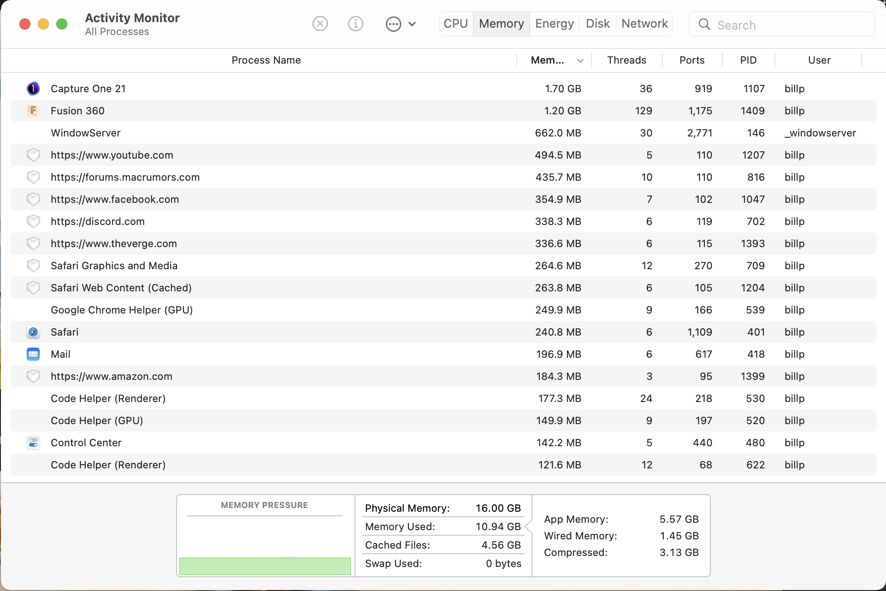Click into the Search field
Image resolution: width=886 pixels, height=591 pixels.
(782, 24)
